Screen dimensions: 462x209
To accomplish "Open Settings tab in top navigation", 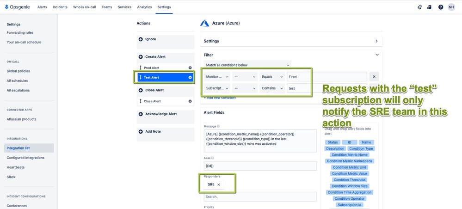I will point(164,7).
